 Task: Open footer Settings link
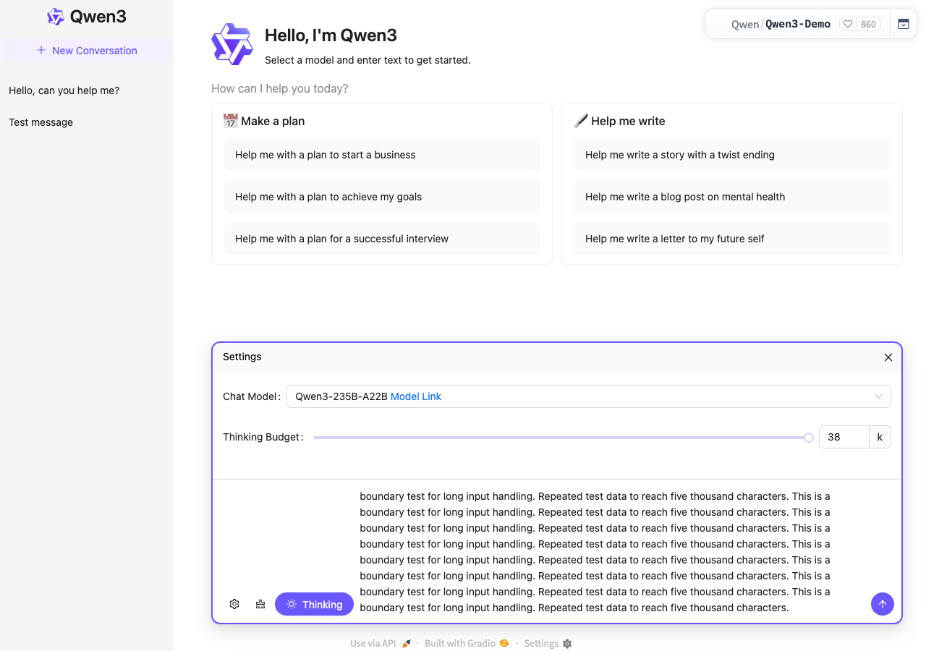(x=548, y=644)
